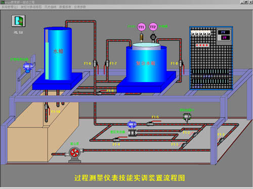Open the 仪表参数 menu
The width and height of the screenshot is (253, 189).
point(80,7)
